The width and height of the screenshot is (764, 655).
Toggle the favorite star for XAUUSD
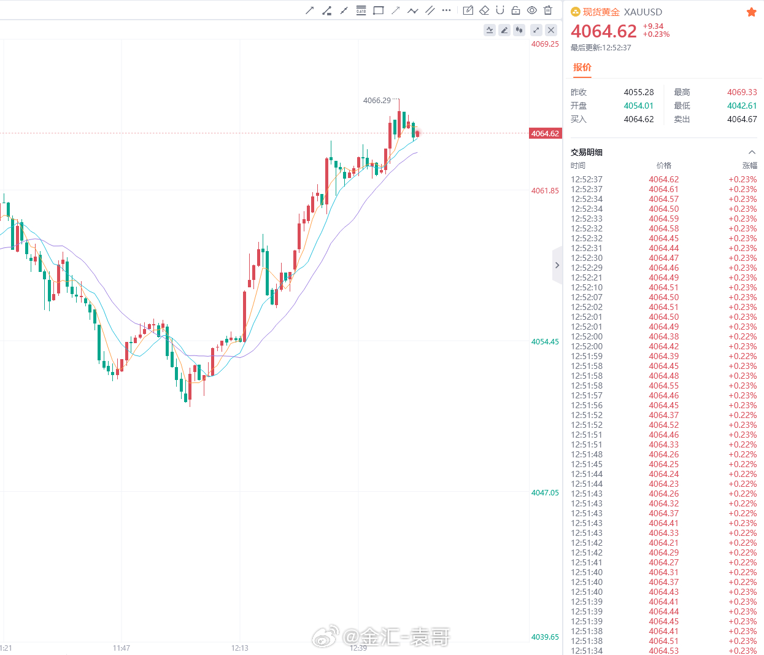(751, 12)
